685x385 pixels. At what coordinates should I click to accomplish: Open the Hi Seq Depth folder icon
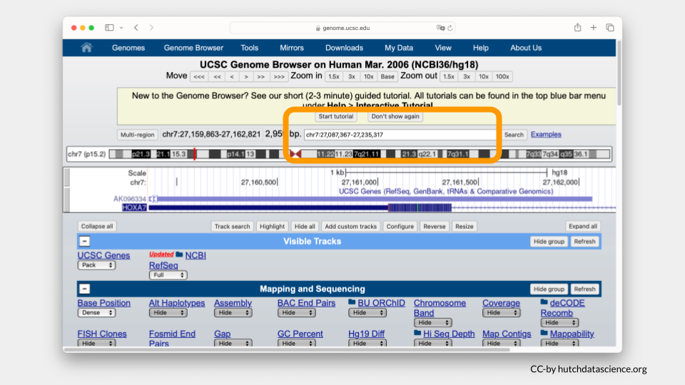[x=417, y=333]
